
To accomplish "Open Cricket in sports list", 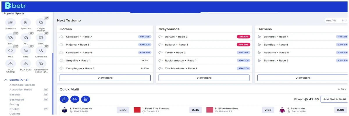I will point(15,109).
